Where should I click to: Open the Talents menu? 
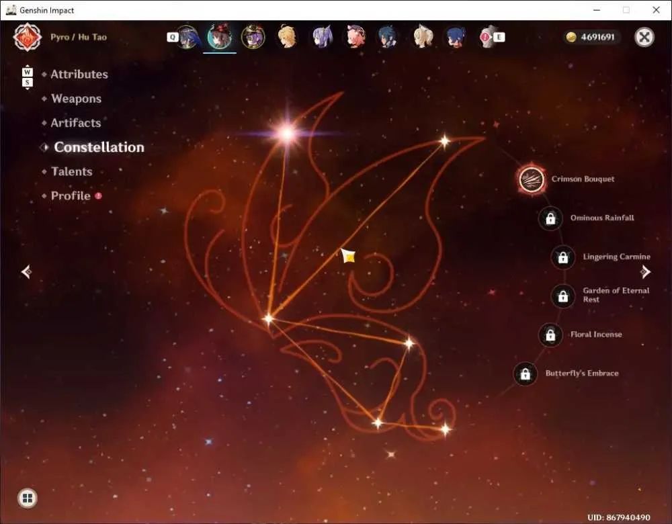72,172
